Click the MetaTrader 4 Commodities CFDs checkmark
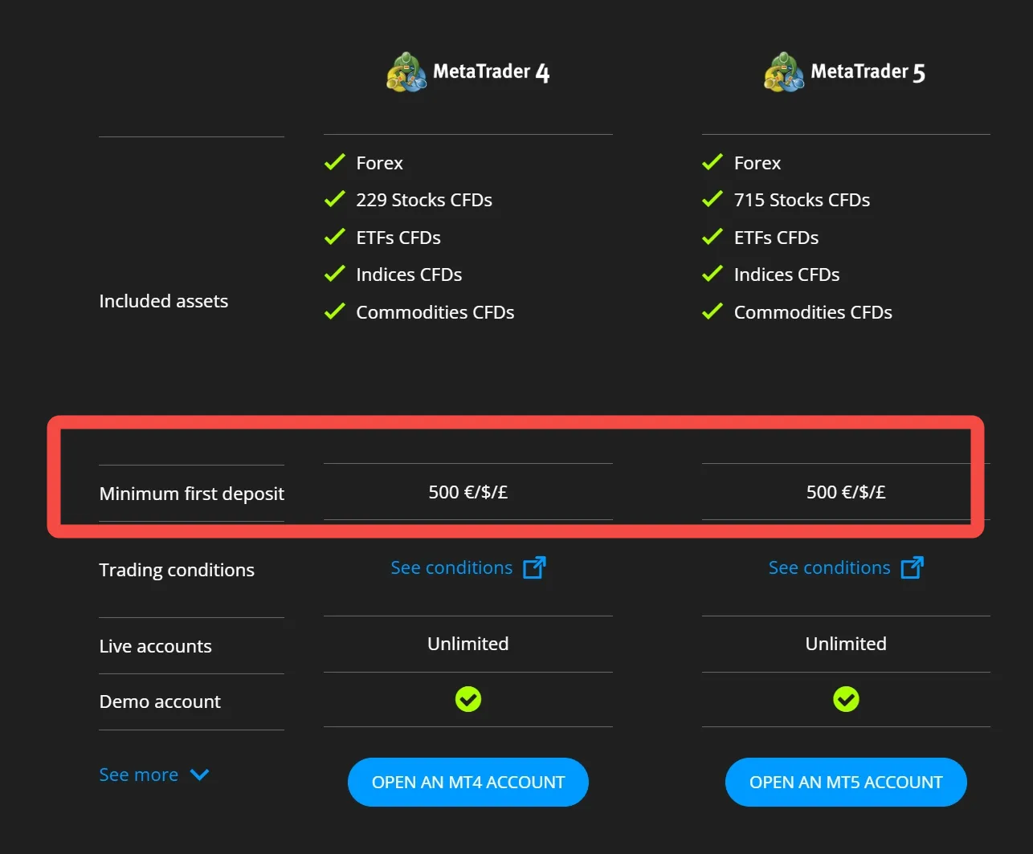 [334, 311]
